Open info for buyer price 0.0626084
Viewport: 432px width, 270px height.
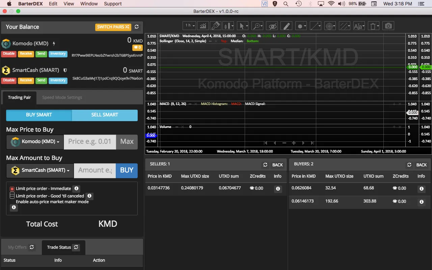click(x=422, y=189)
